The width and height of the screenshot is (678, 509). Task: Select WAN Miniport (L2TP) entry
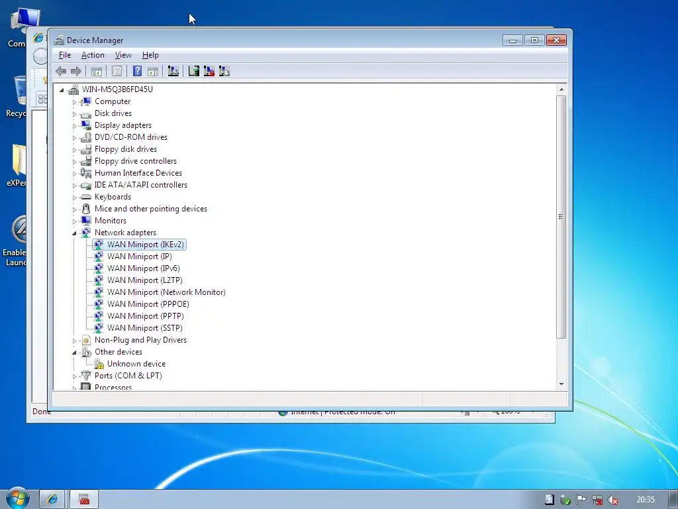[145, 280]
